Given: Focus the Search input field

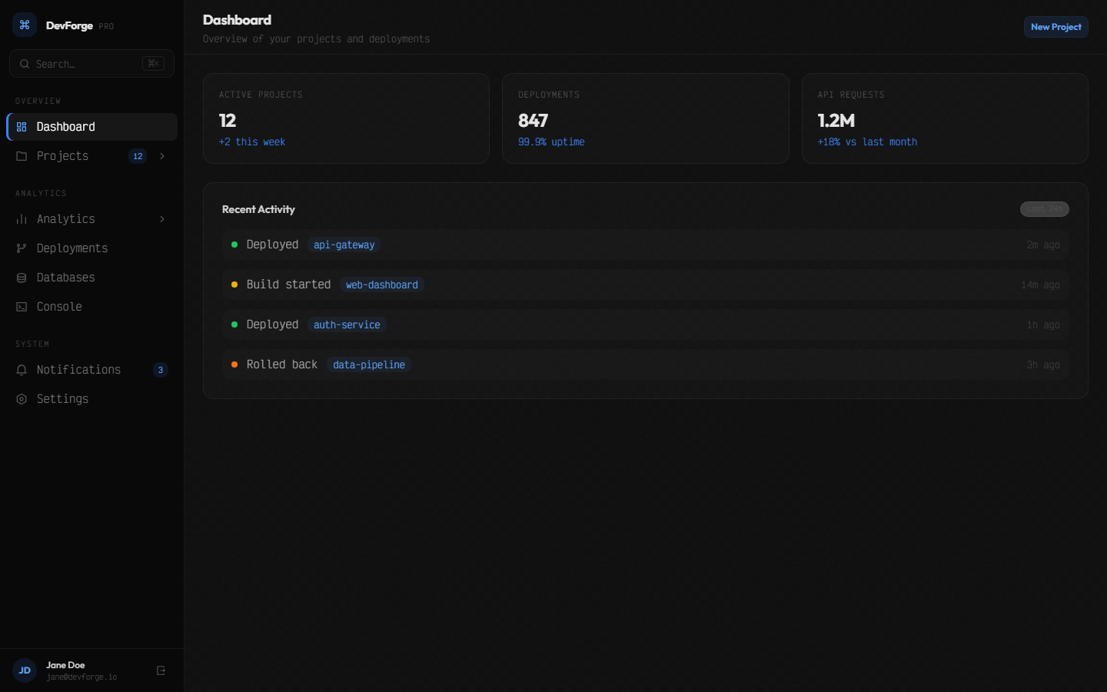Looking at the screenshot, I should [91, 64].
